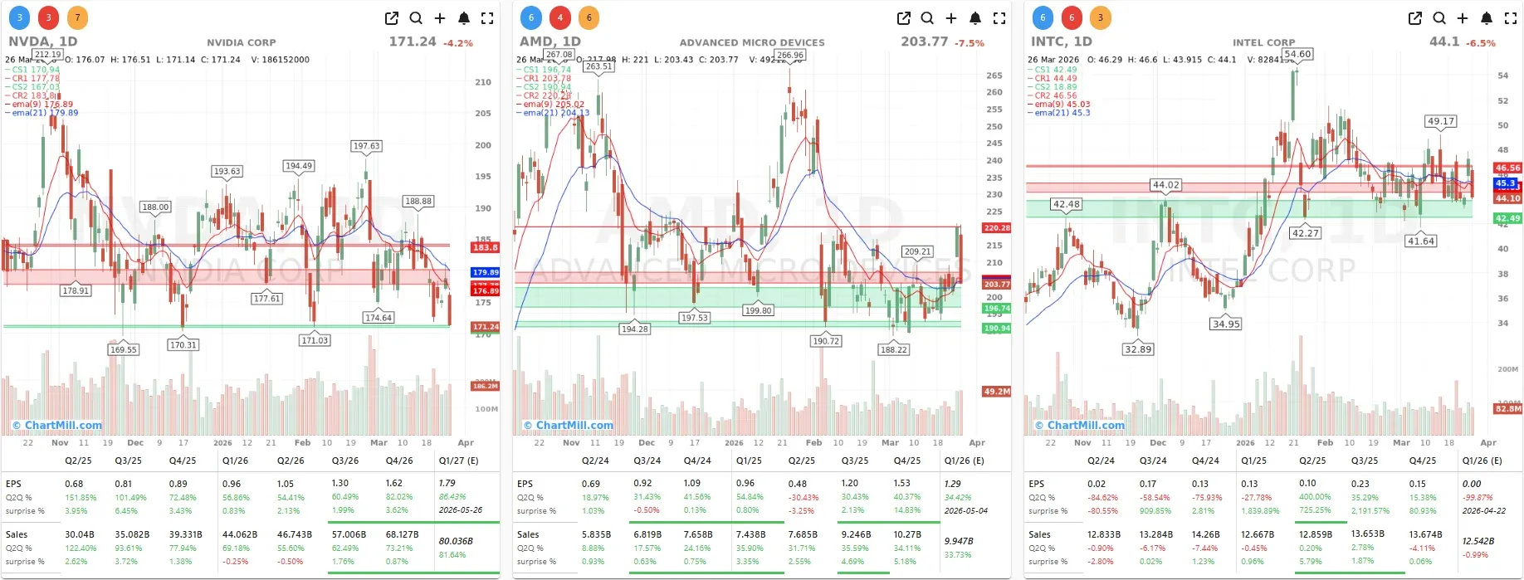Click NVDA last price 171.24

coord(413,41)
